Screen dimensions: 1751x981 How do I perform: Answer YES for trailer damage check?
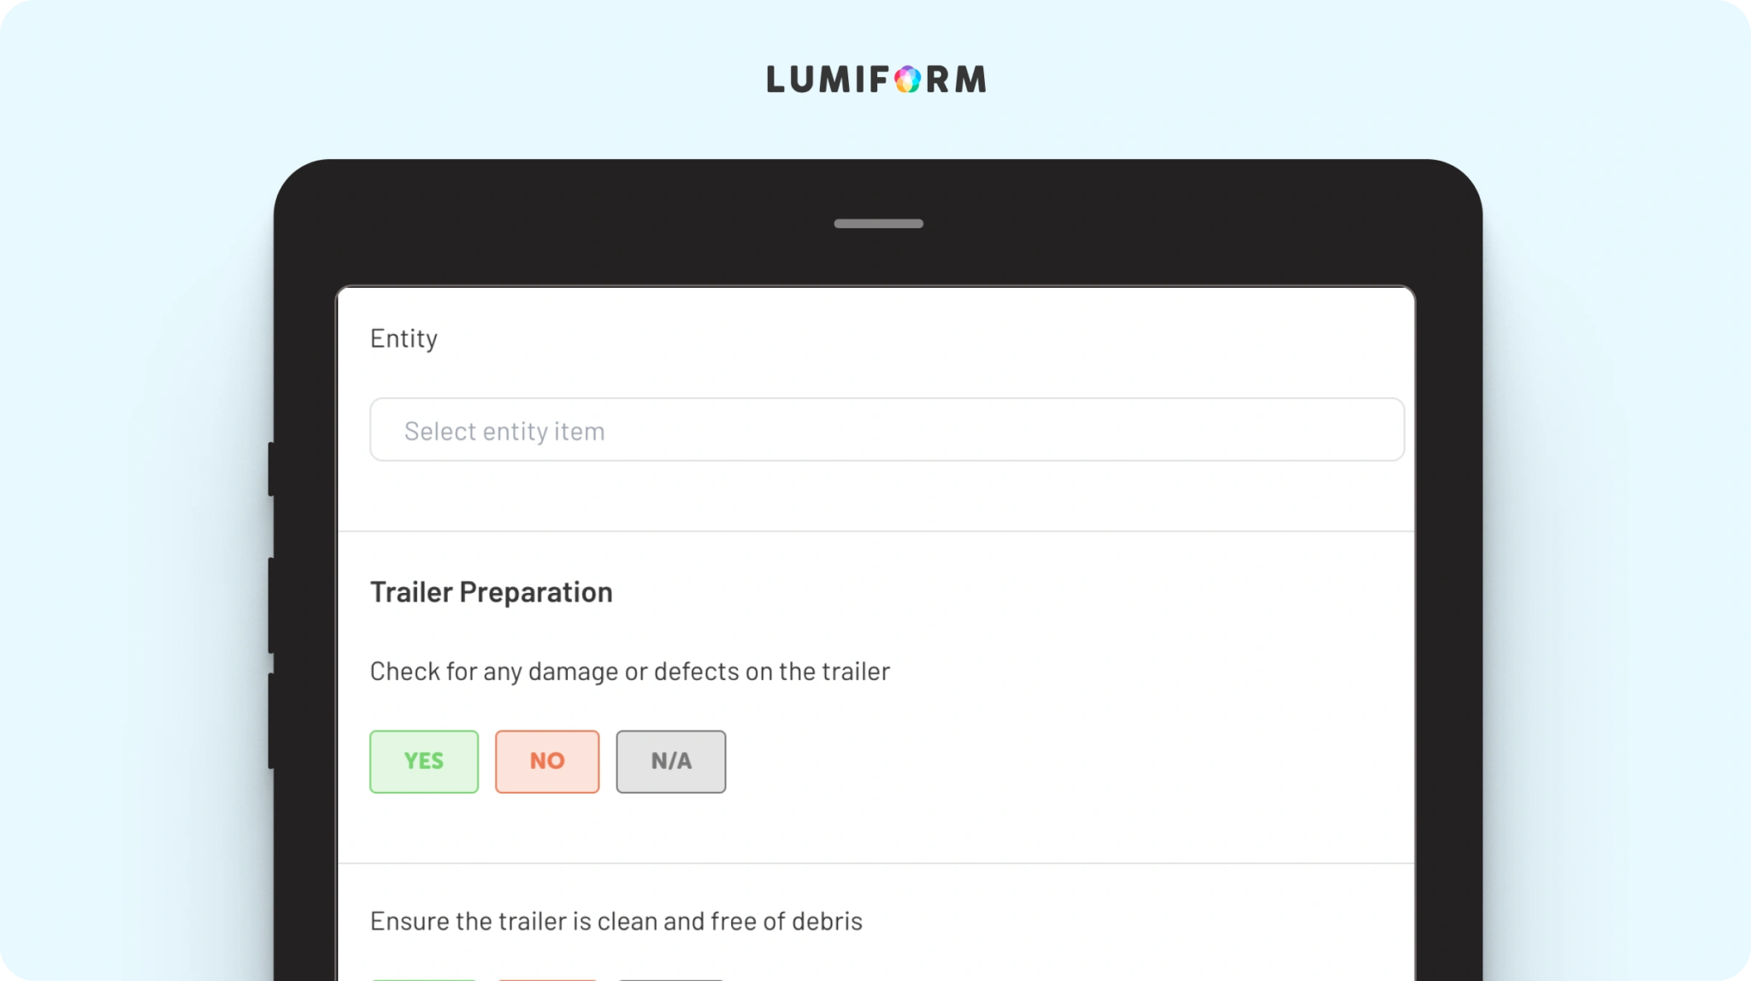tap(424, 761)
